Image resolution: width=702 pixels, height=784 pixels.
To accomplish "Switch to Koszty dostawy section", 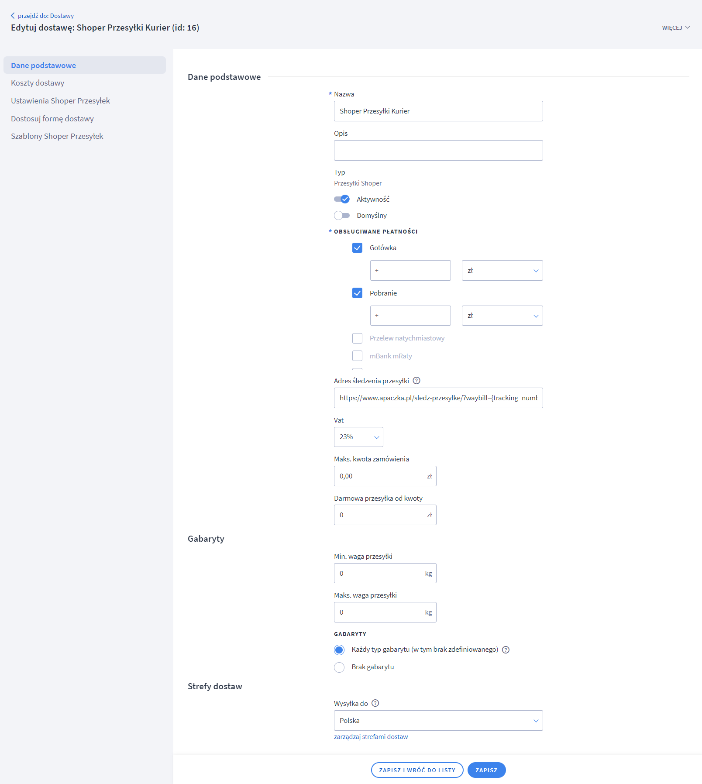I will [x=38, y=83].
